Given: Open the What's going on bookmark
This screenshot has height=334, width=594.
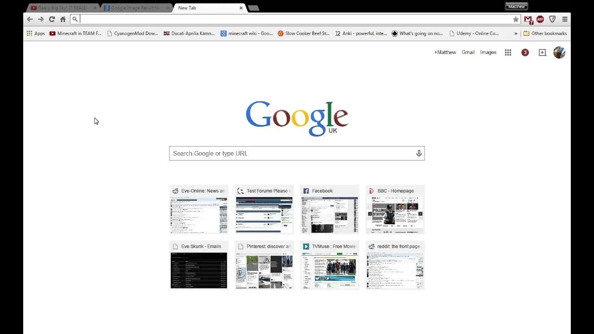Looking at the screenshot, I should pos(417,33).
